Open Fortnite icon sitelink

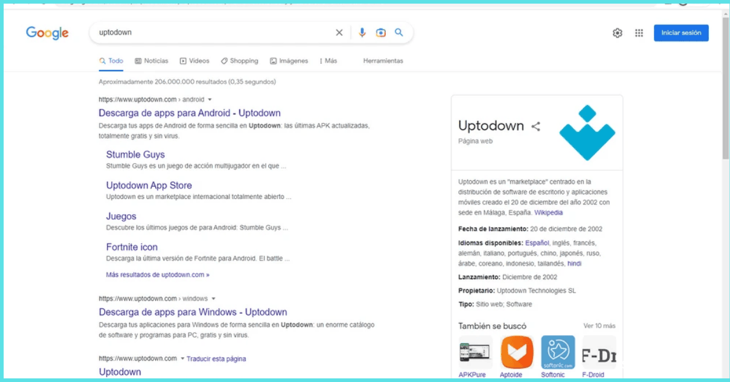point(132,247)
